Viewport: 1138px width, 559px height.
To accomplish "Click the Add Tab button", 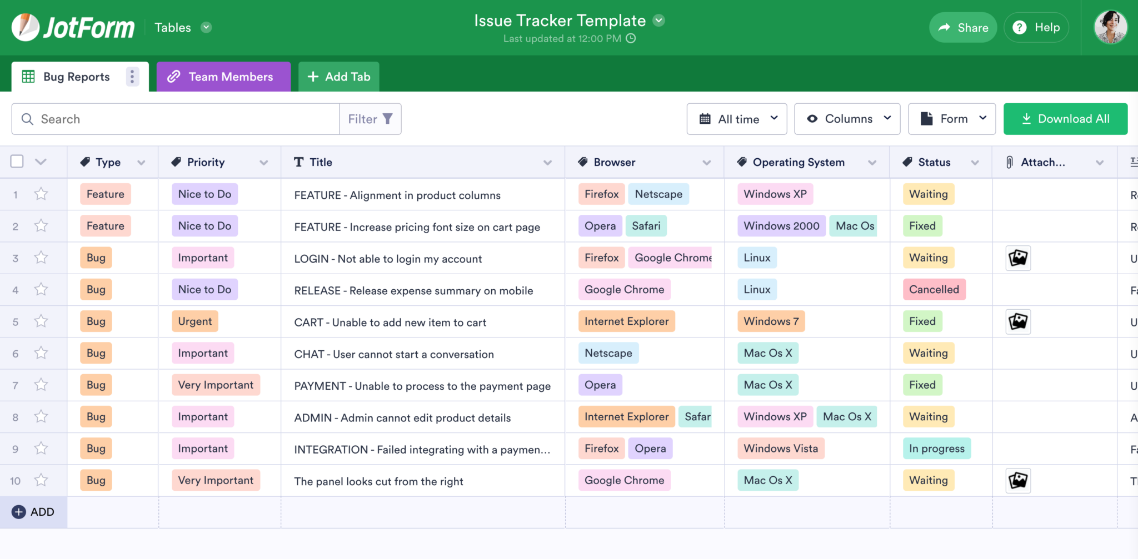I will 338,77.
